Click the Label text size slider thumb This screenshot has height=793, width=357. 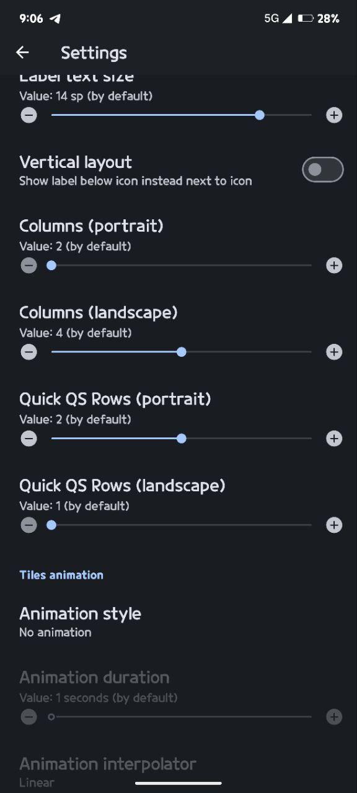coord(260,115)
